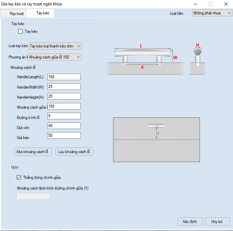Cancel using the Hủy bỏ button
The width and height of the screenshot is (233, 231).
point(217,222)
